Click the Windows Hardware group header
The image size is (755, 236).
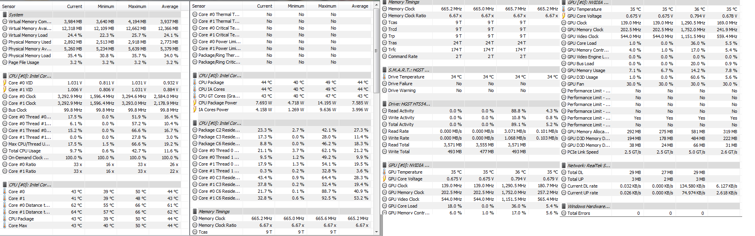(x=589, y=206)
